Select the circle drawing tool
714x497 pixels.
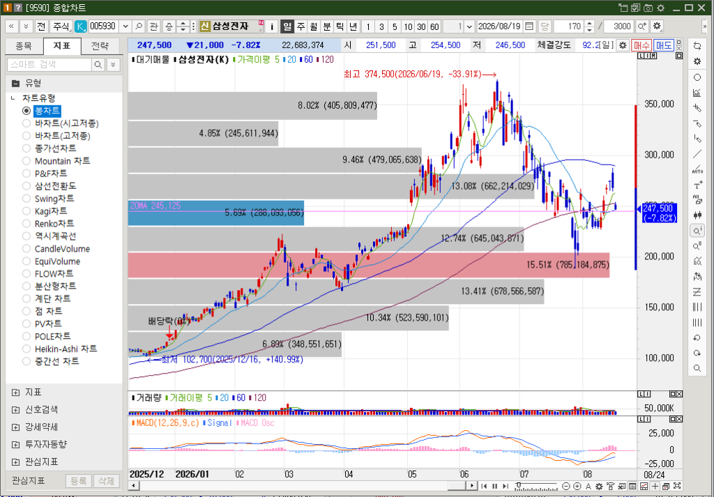(697, 77)
